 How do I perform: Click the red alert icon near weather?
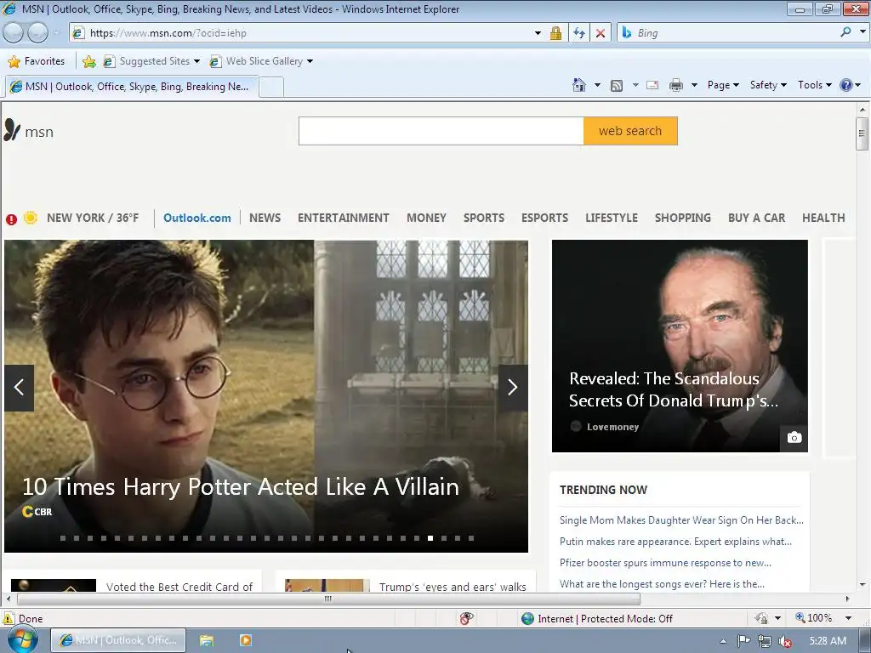pos(11,219)
